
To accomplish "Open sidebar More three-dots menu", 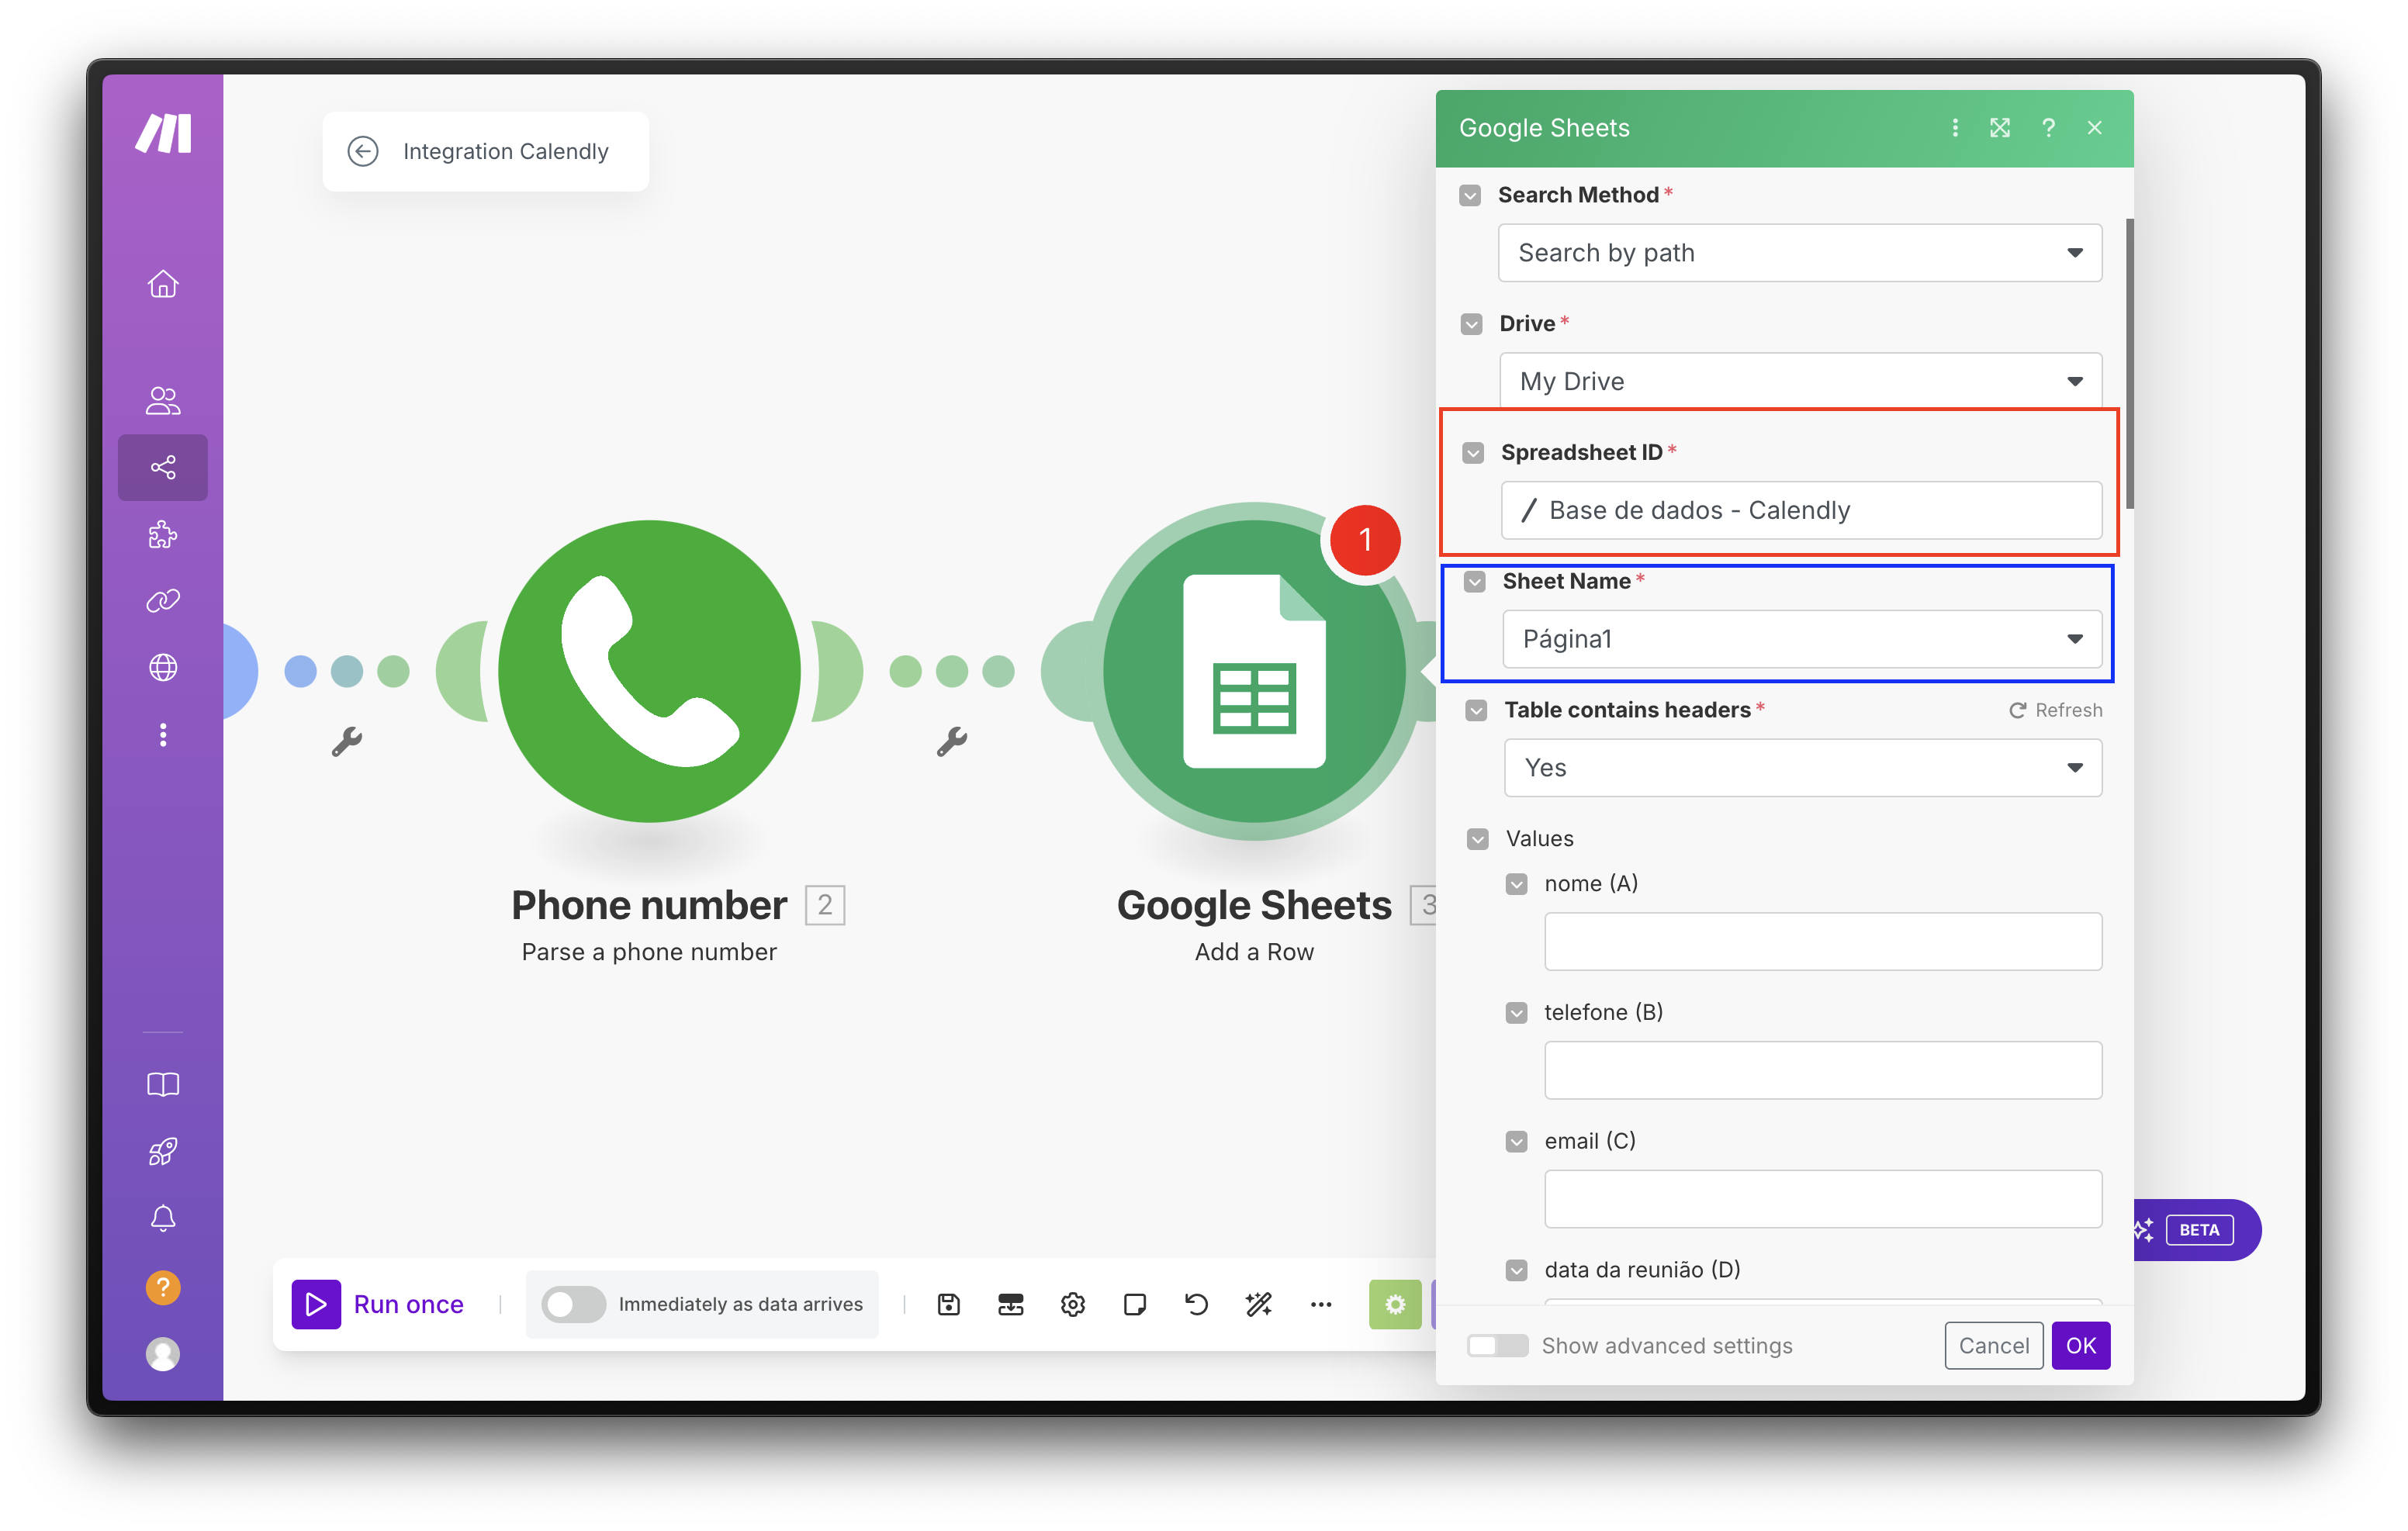I will pyautogui.click(x=163, y=735).
